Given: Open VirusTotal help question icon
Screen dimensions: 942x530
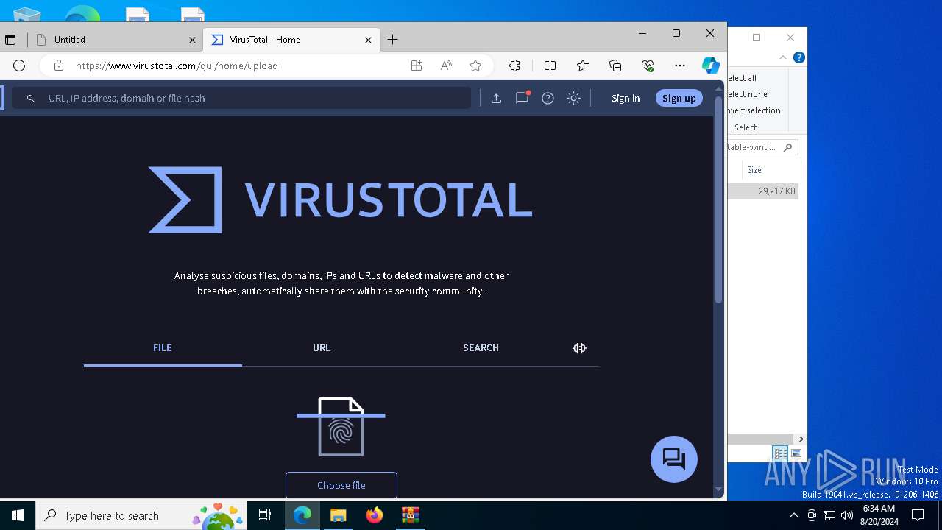Looking at the screenshot, I should click(x=548, y=98).
